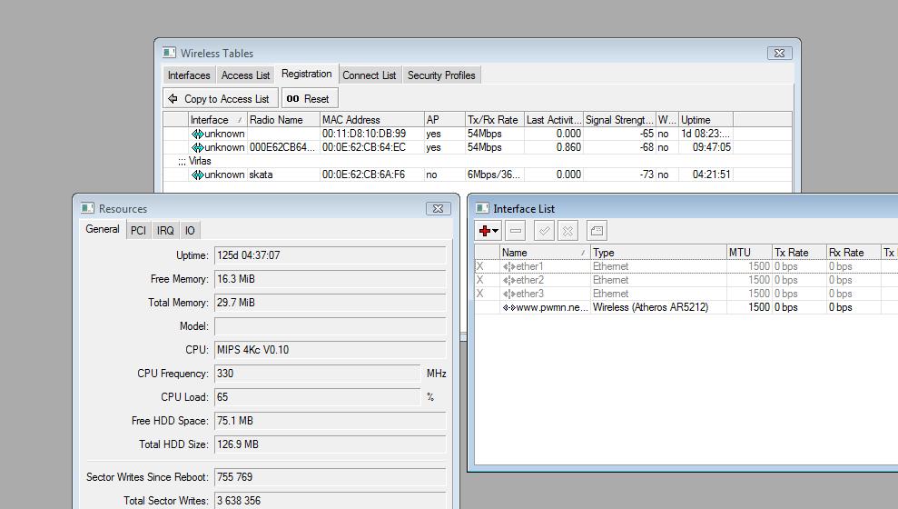
Task: Switch to the Access List tab
Action: click(245, 75)
